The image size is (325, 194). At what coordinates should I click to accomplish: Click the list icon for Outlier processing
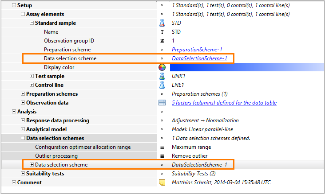(x=162, y=156)
